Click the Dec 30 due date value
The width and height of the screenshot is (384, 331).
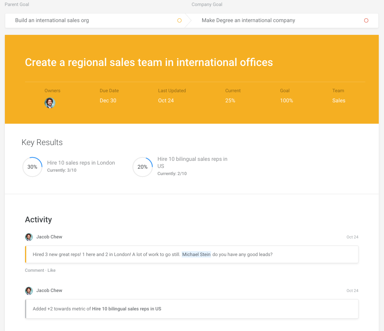tap(108, 100)
